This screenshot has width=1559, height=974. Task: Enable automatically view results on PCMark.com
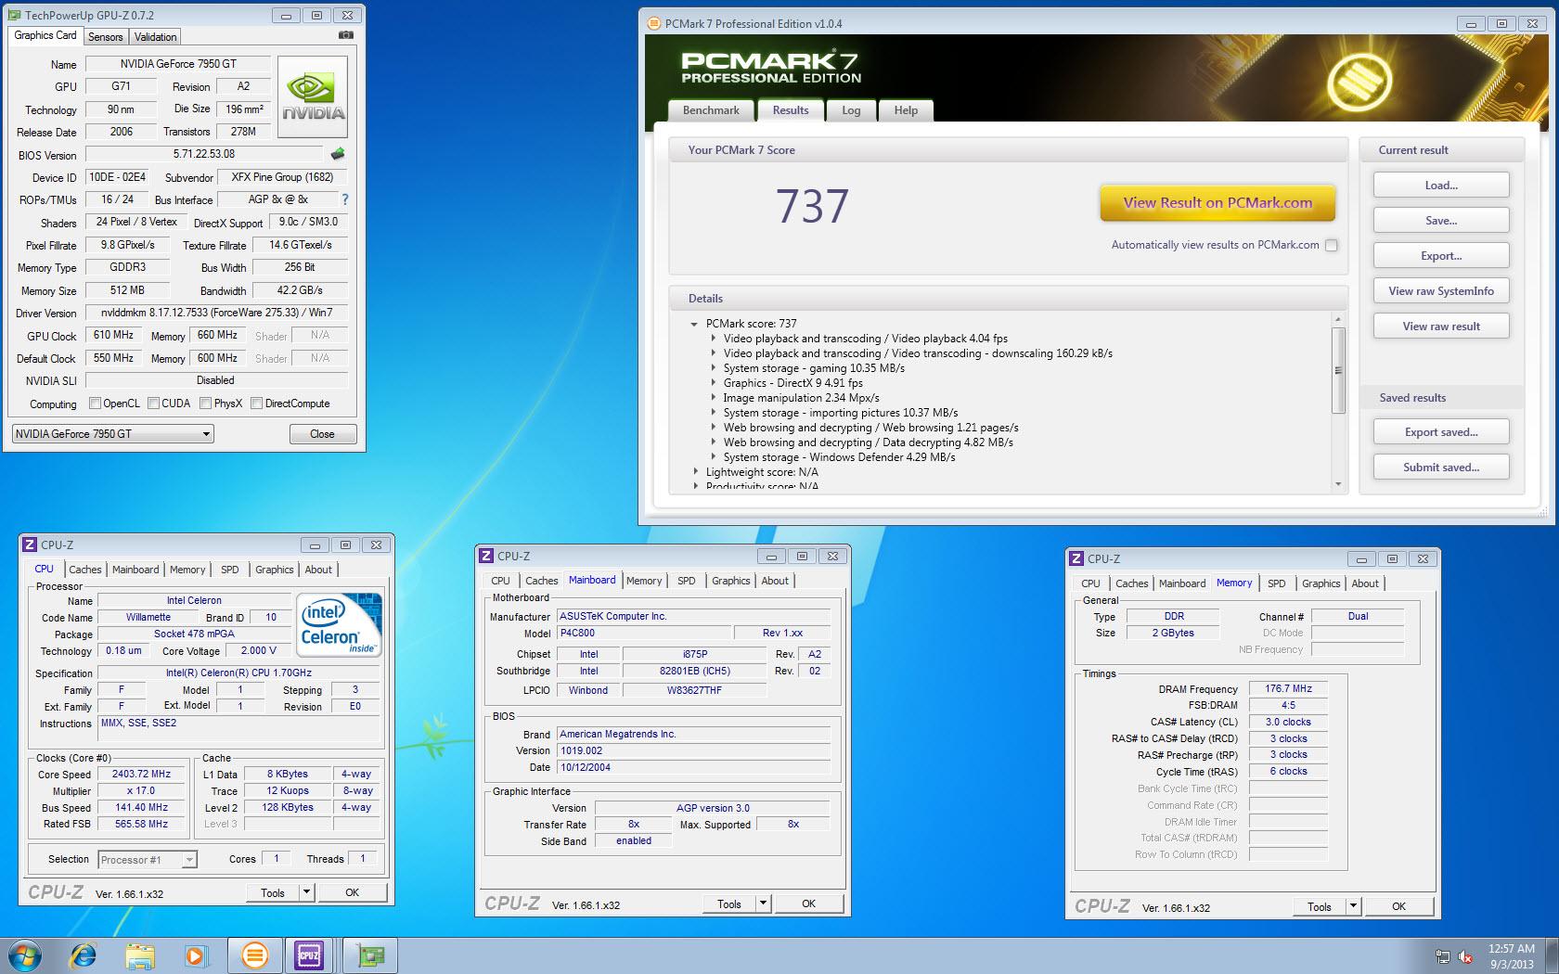1332,245
